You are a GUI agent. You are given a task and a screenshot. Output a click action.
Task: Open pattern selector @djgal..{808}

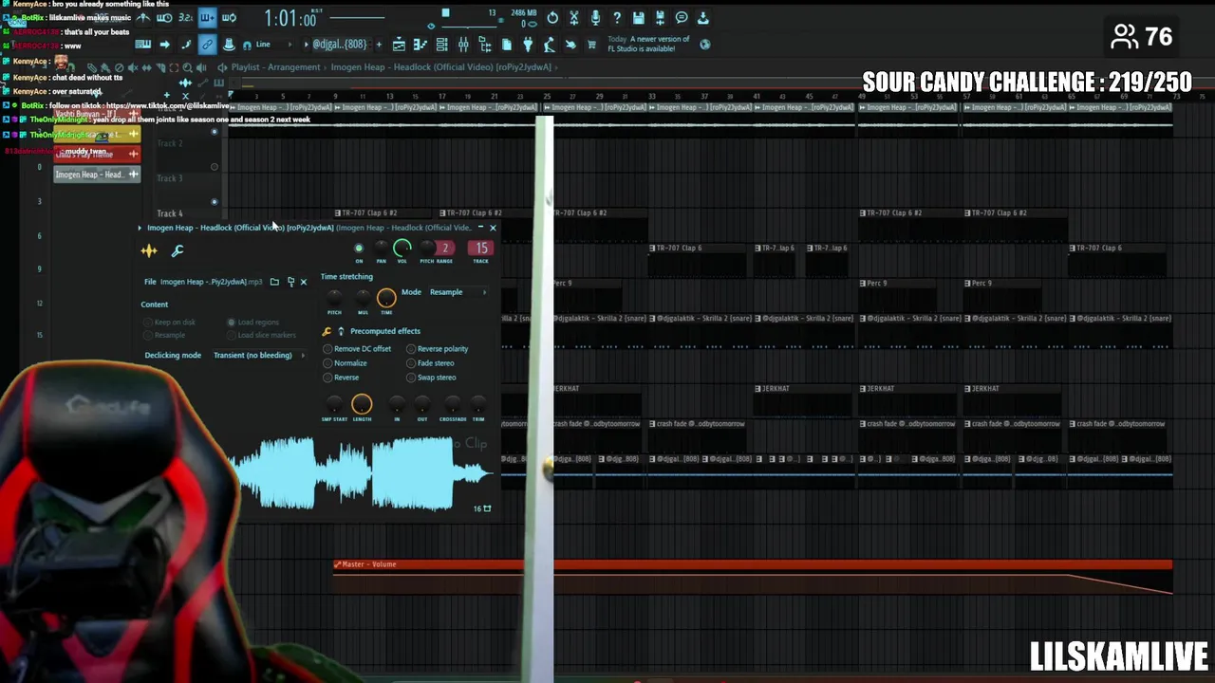coord(339,45)
